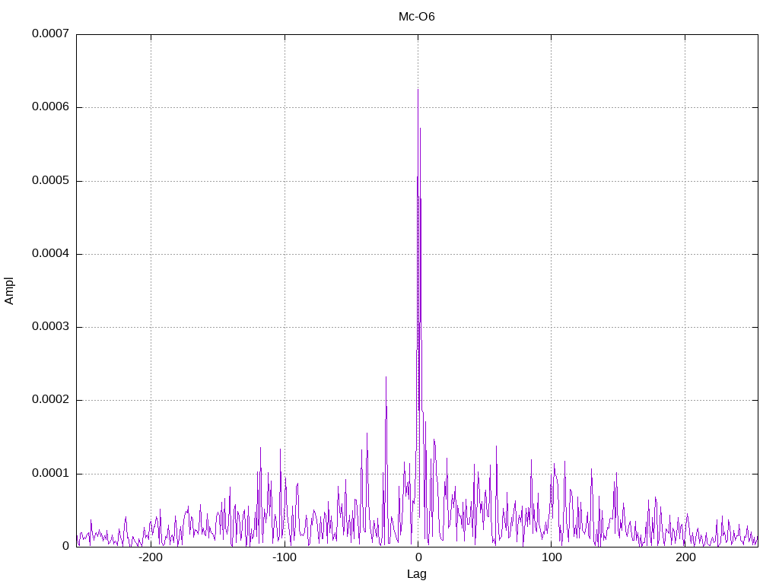Click the Lag x-axis label

[x=416, y=574]
